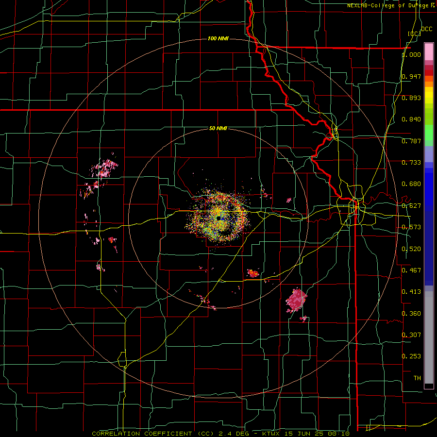This screenshot has height=437, width=437.
Task: Click the TH threshold label on the scale
Action: [x=417, y=378]
